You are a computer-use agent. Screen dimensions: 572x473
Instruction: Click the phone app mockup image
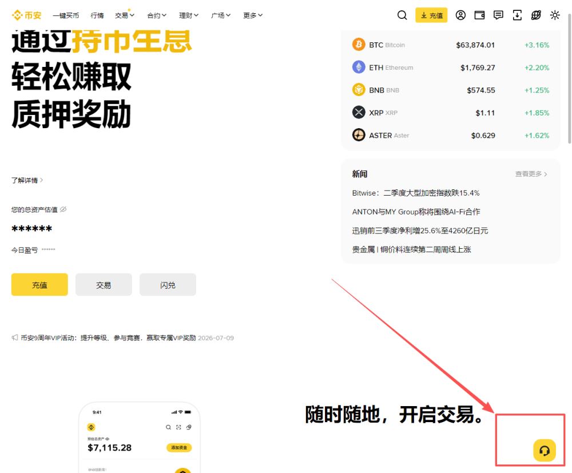click(x=140, y=437)
